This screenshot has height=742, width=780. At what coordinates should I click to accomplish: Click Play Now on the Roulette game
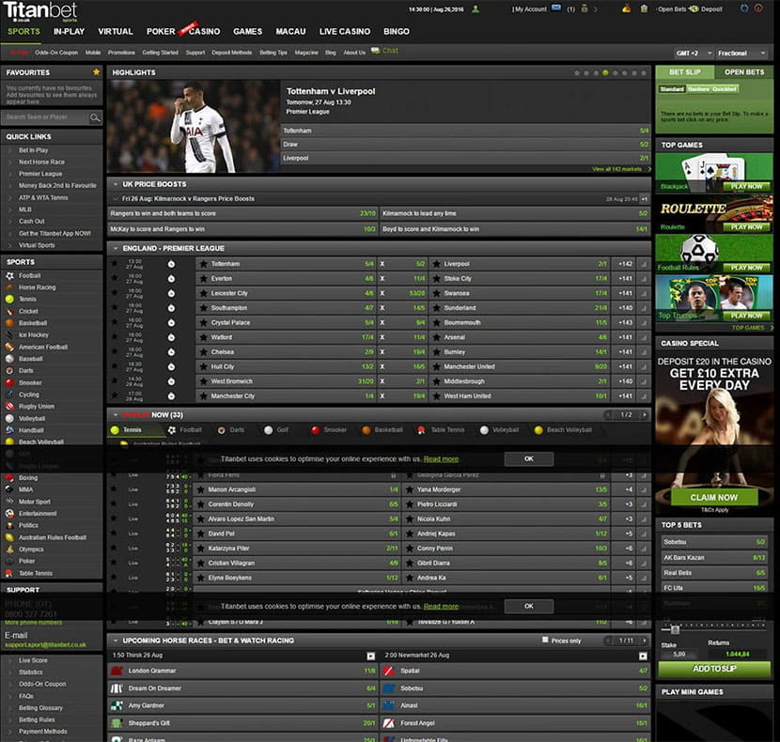[x=746, y=226]
